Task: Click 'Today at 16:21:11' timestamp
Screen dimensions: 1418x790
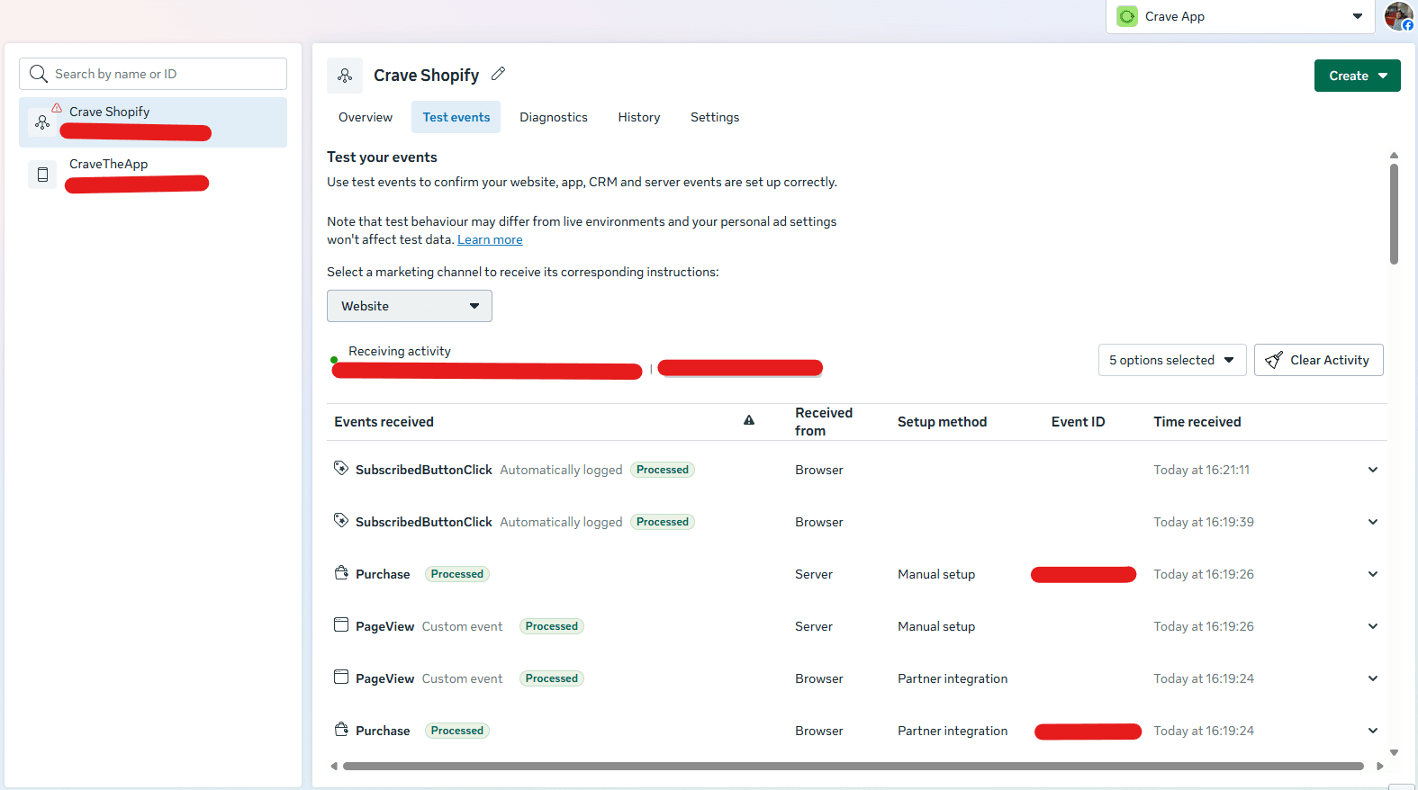Action: point(1202,470)
